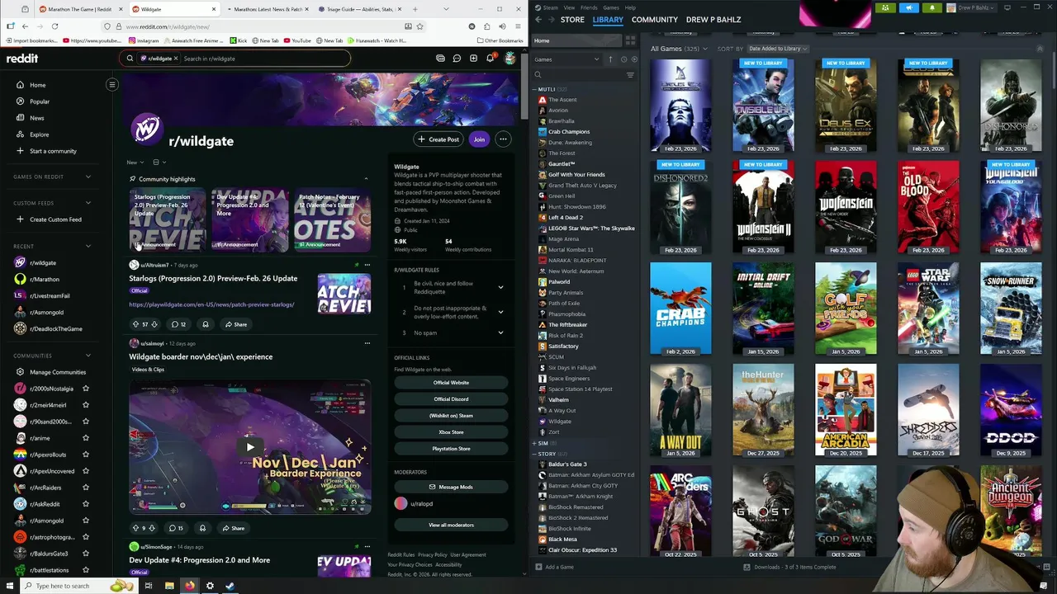Favorite r/ApexUncovered with star
Viewport: 1057px width, 594px height.
pos(86,471)
